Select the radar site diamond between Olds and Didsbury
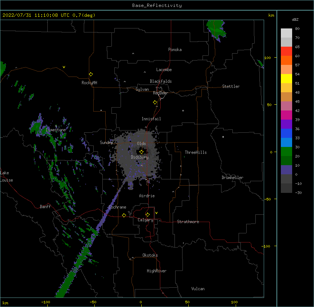 point(141,152)
